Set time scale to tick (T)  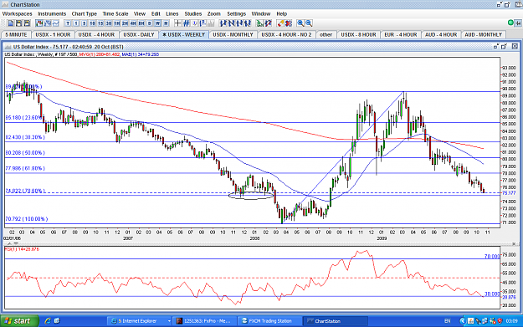coord(68,23)
